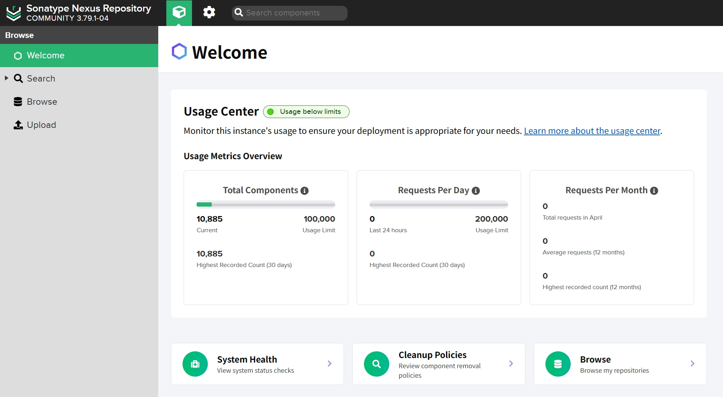Click the Cleanup Policies card chevron
This screenshot has height=397, width=723.
tap(511, 364)
